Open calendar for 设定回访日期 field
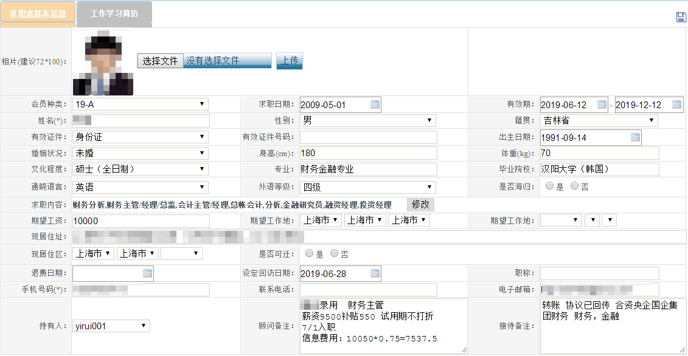 pos(375,273)
